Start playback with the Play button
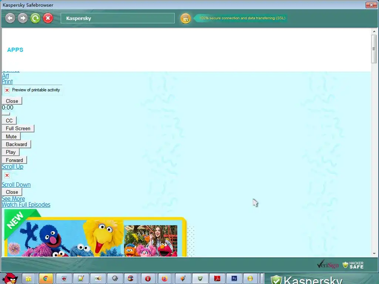 tap(10, 152)
